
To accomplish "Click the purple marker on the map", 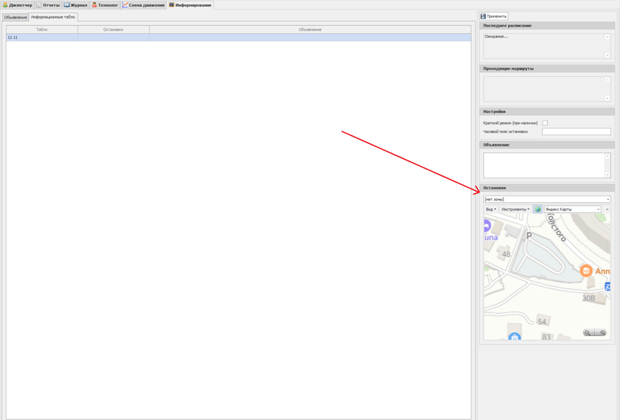I will 487,225.
